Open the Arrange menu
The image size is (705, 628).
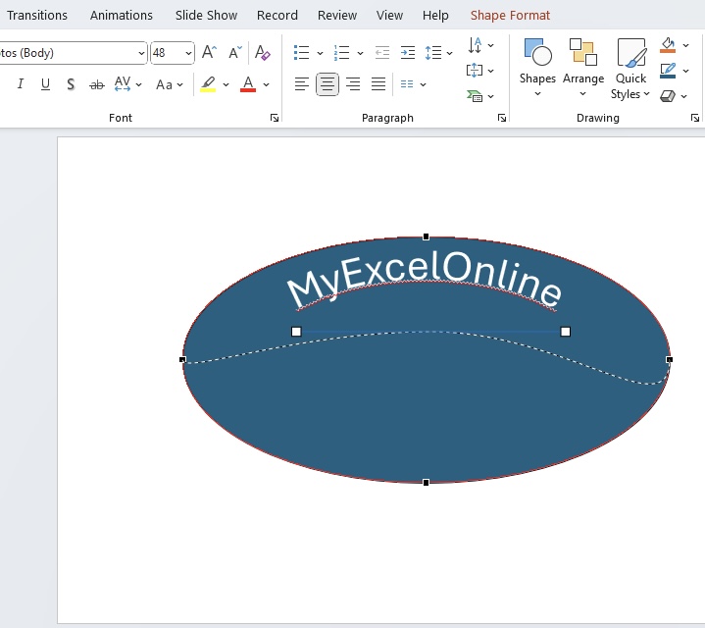(583, 68)
